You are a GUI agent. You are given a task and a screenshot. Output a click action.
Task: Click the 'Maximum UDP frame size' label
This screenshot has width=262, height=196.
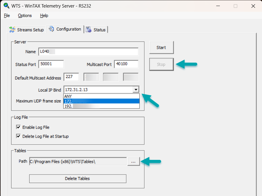point(39,101)
